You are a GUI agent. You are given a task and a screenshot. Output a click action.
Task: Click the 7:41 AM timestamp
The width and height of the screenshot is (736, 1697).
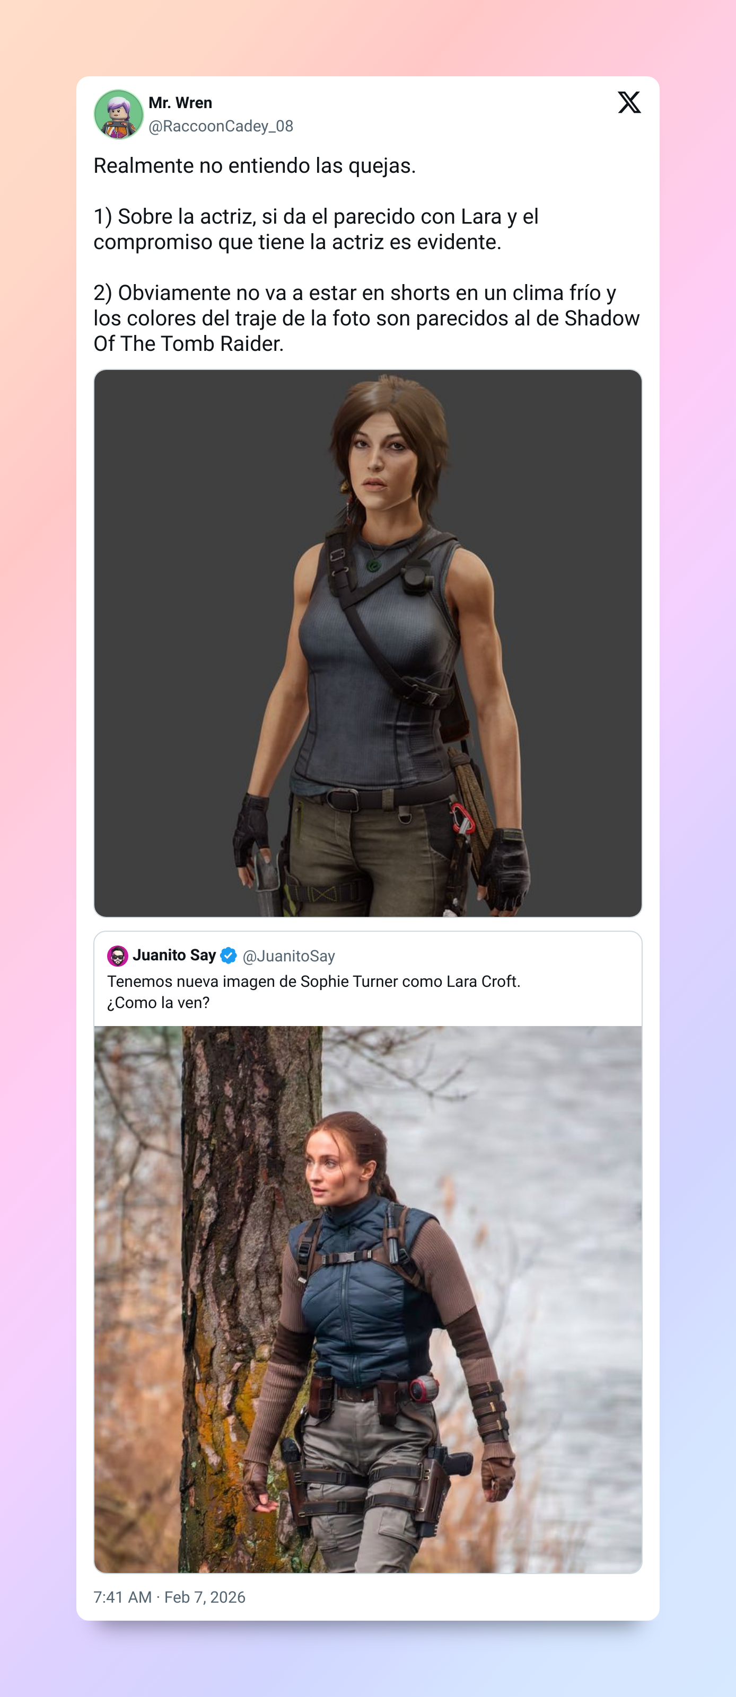pos(122,1597)
